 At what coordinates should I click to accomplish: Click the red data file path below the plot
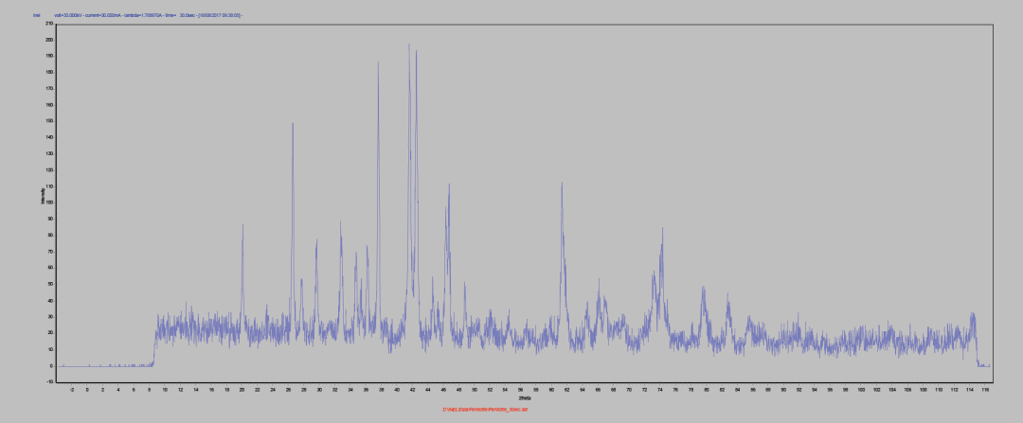point(485,410)
